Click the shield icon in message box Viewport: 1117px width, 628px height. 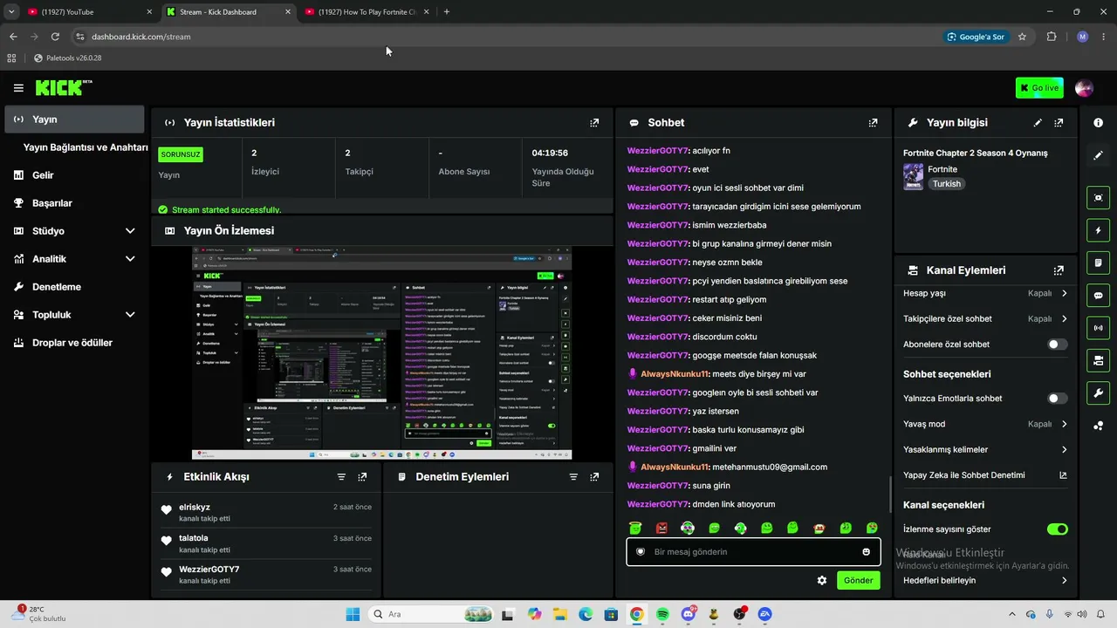click(641, 552)
